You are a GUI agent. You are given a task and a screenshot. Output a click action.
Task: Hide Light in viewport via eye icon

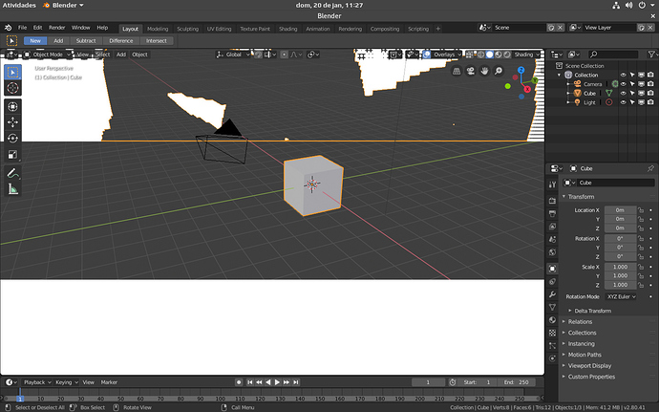point(624,102)
